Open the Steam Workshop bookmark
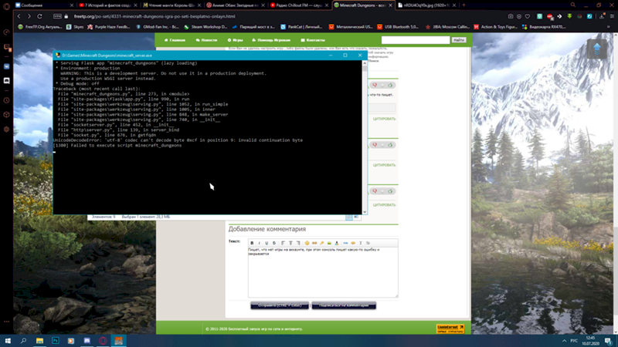 (206, 27)
